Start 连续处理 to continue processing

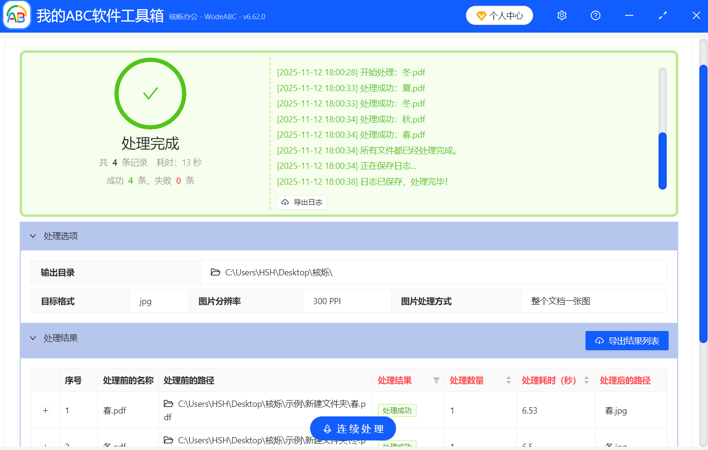coord(353,429)
